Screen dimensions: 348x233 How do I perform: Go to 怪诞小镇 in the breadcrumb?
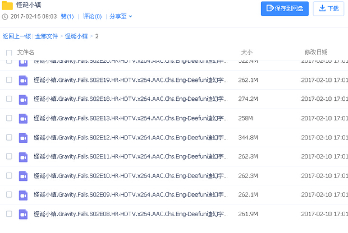[76, 36]
